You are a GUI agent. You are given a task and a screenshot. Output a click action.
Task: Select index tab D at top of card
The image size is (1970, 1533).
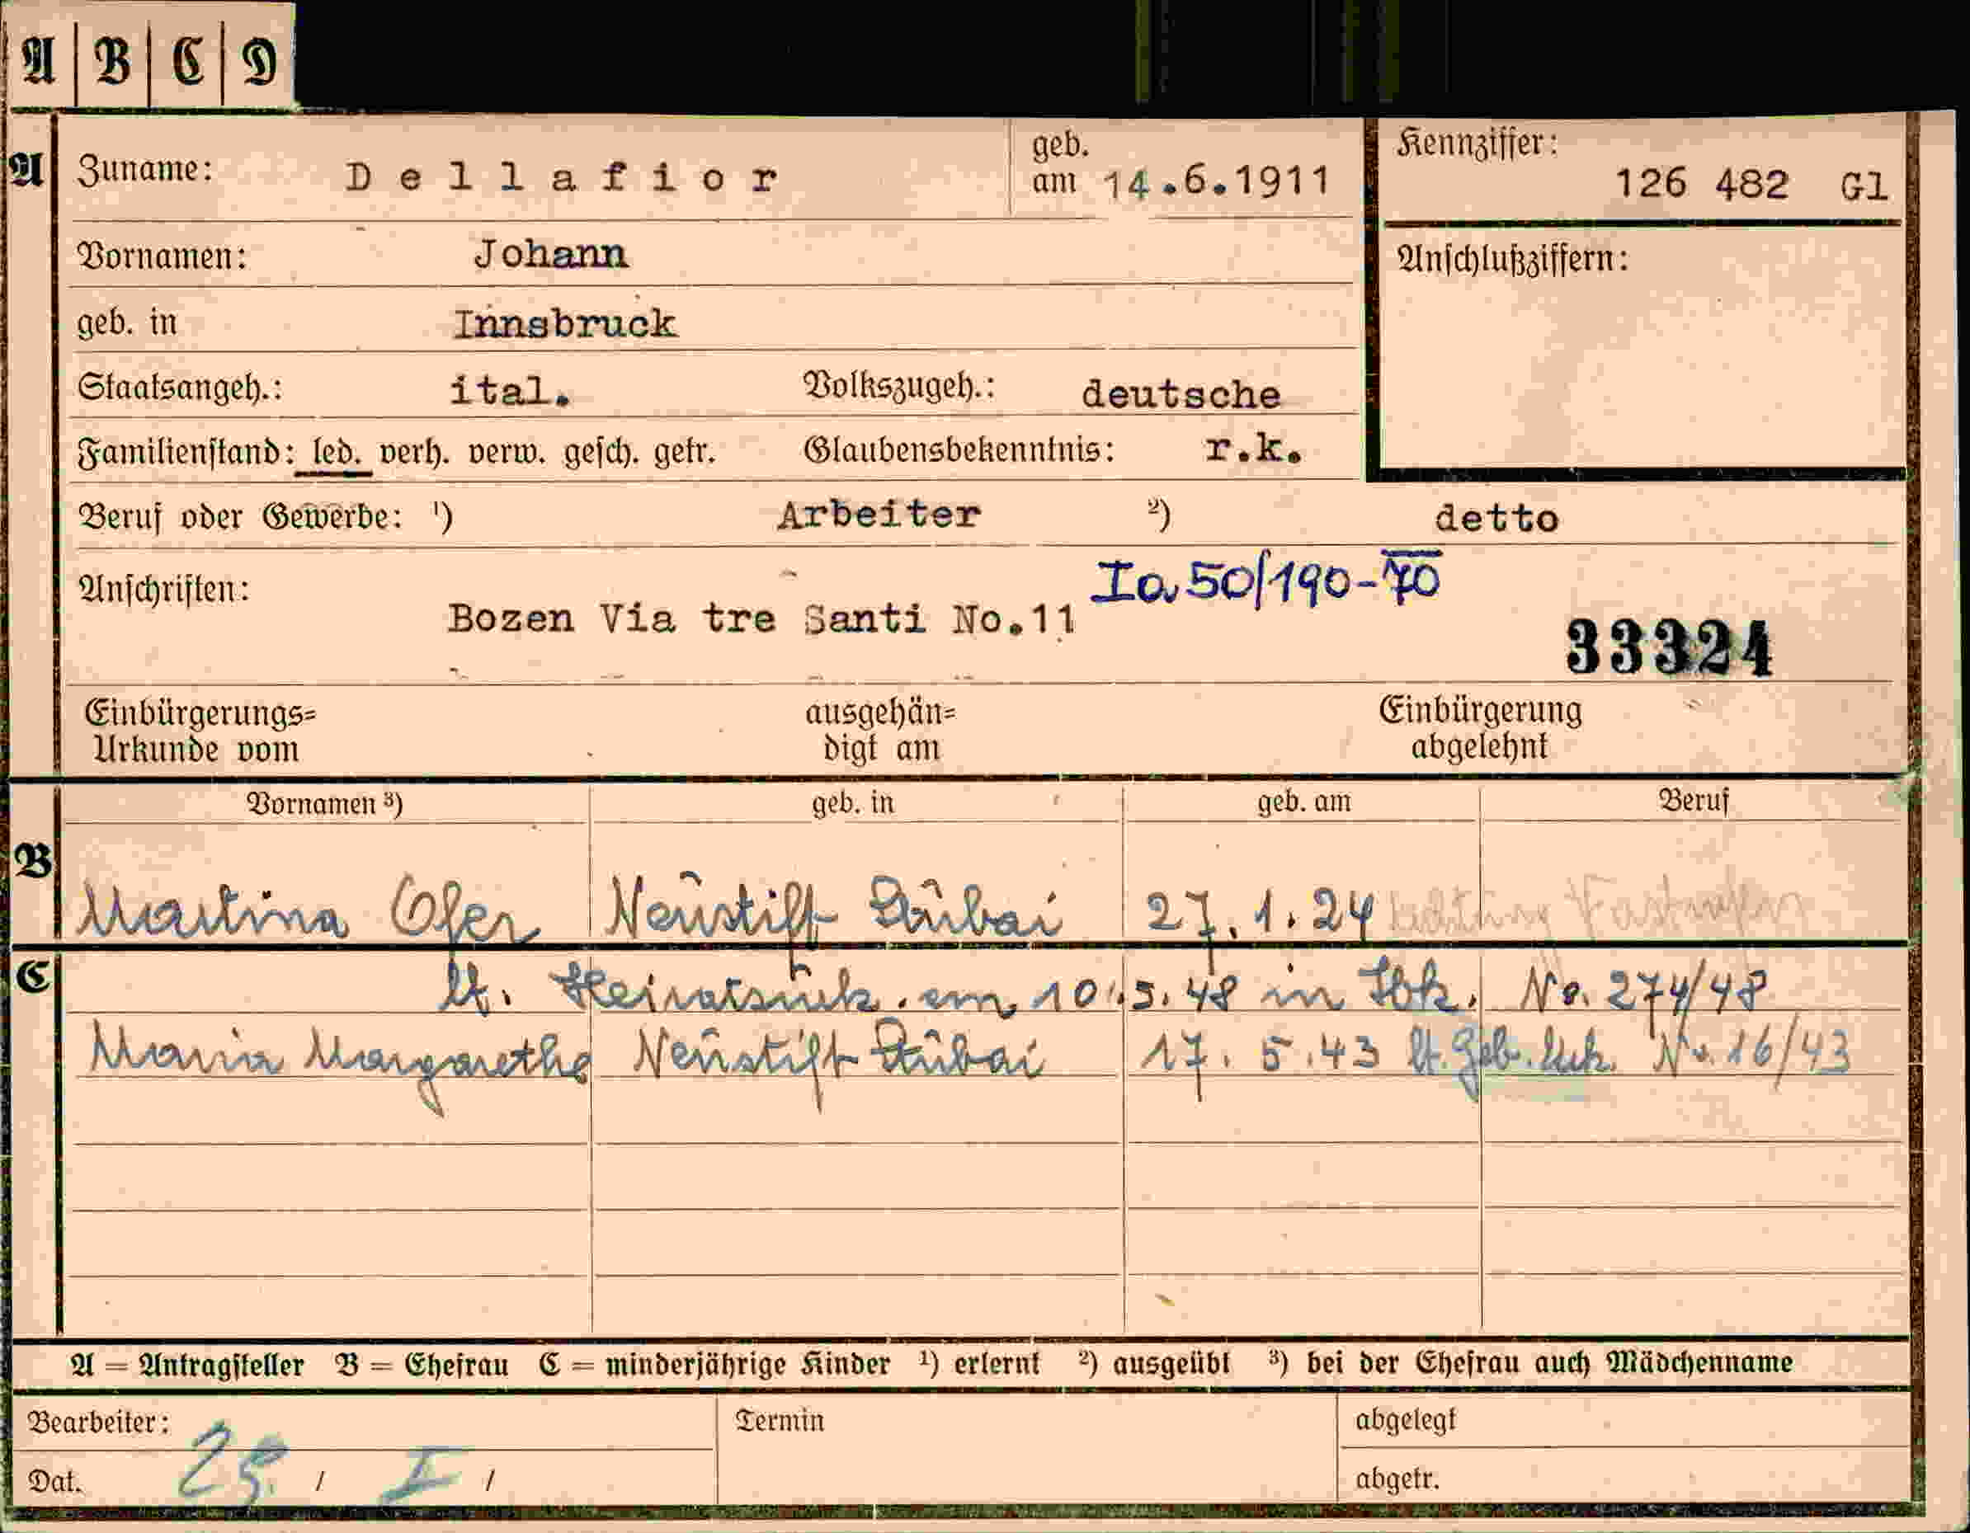tap(258, 61)
